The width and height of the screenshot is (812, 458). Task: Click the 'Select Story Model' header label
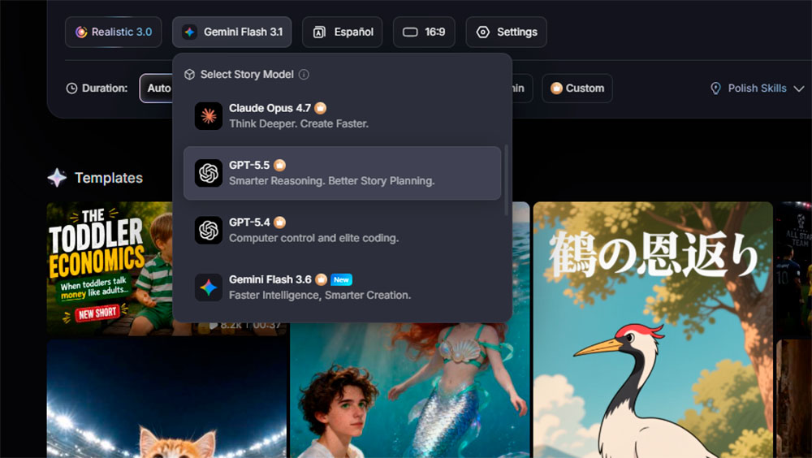tap(247, 75)
